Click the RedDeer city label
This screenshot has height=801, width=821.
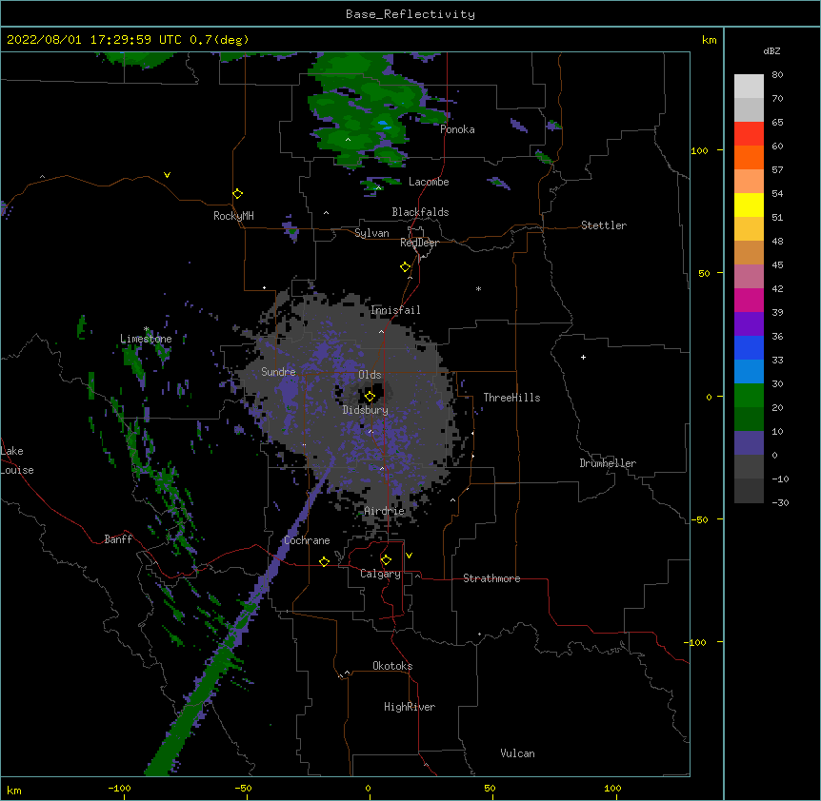pyautogui.click(x=419, y=243)
